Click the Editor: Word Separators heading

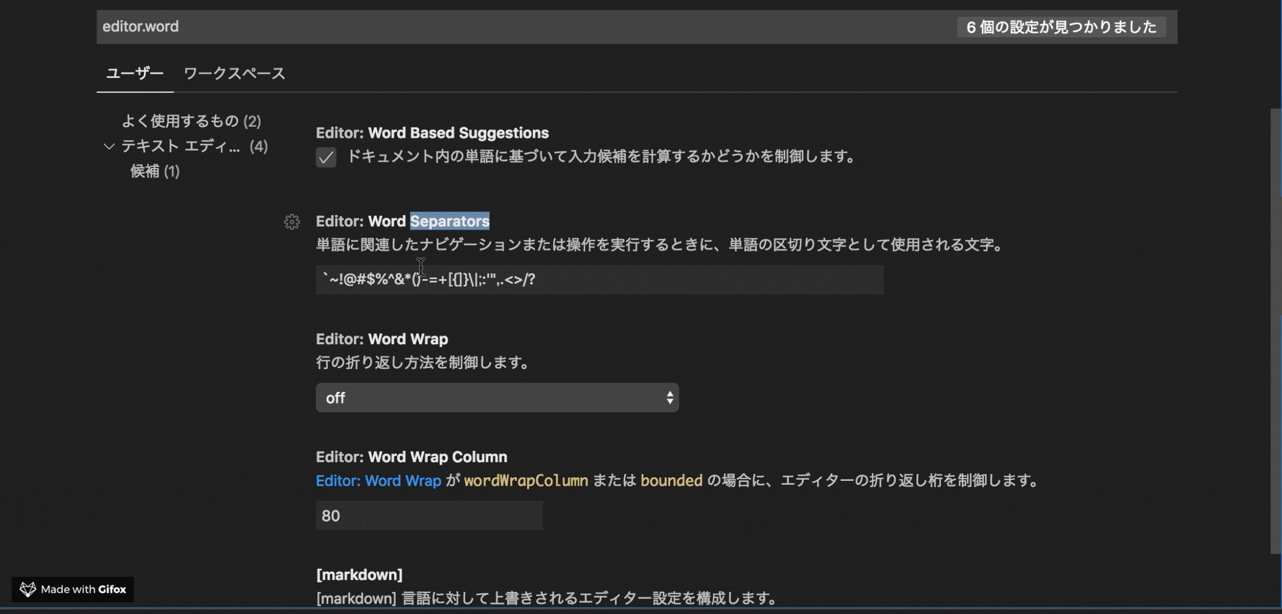(x=403, y=221)
